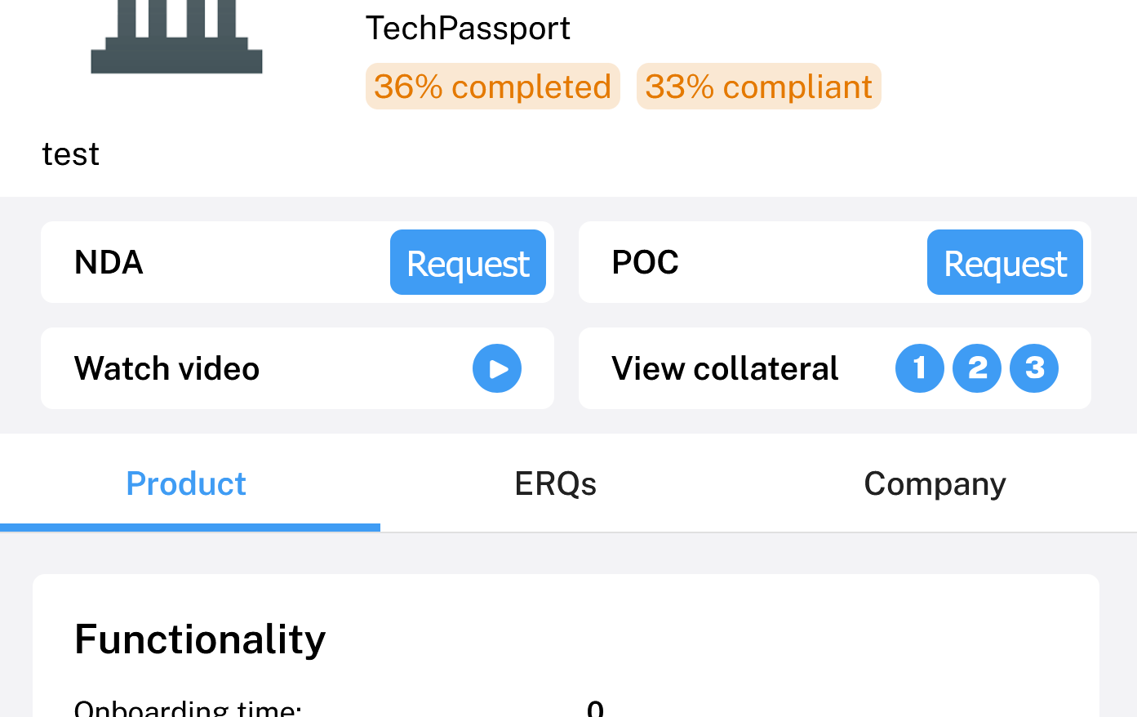Request the POC
Image resolution: width=1137 pixels, height=717 pixels.
pyautogui.click(x=1004, y=263)
